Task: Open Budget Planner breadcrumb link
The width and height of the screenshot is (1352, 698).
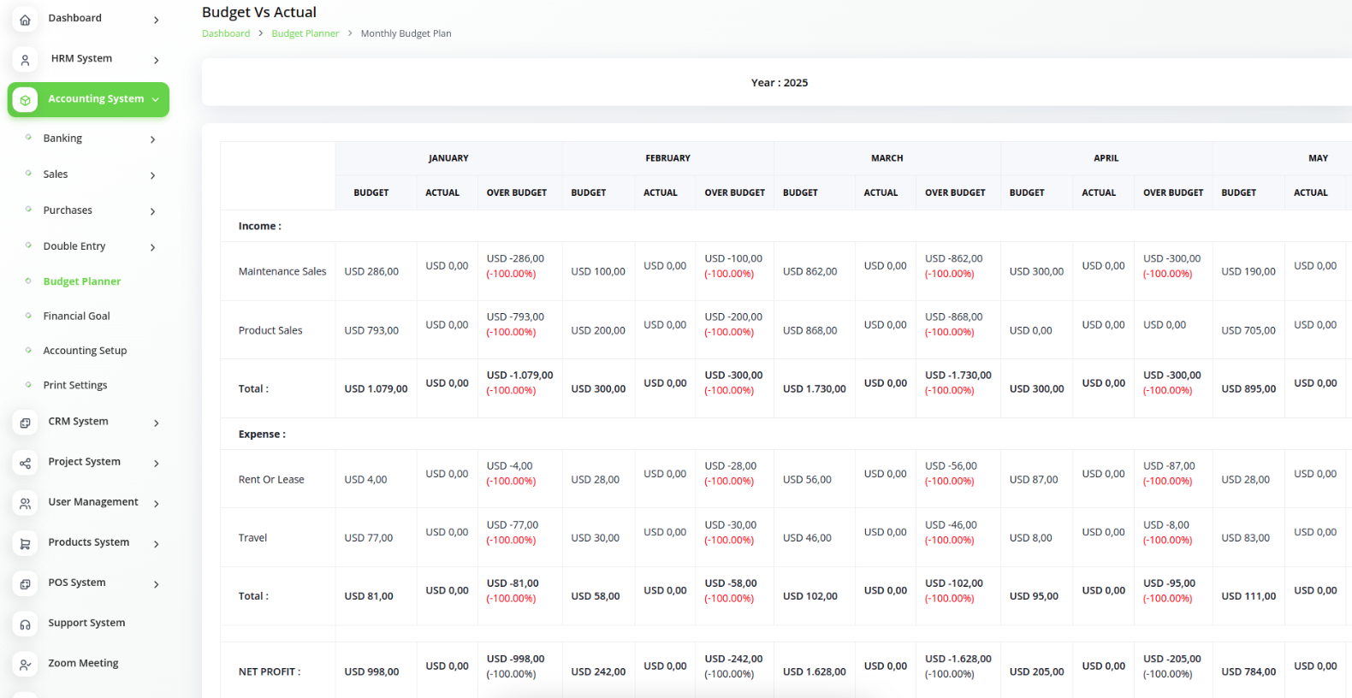Action: [x=305, y=33]
